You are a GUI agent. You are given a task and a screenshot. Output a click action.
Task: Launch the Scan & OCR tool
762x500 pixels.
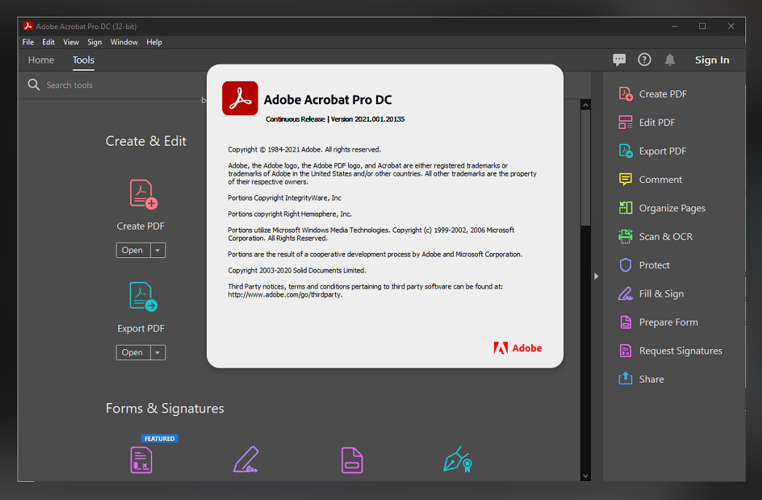tap(625, 236)
